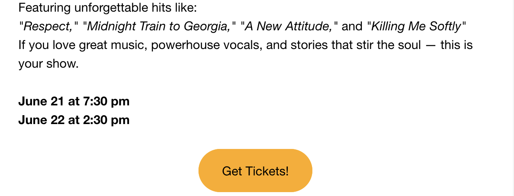Click the "A New Attitude" song title

pos(289,26)
